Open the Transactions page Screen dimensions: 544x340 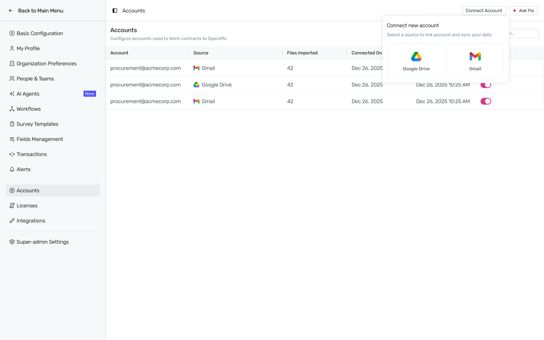point(53,155)
